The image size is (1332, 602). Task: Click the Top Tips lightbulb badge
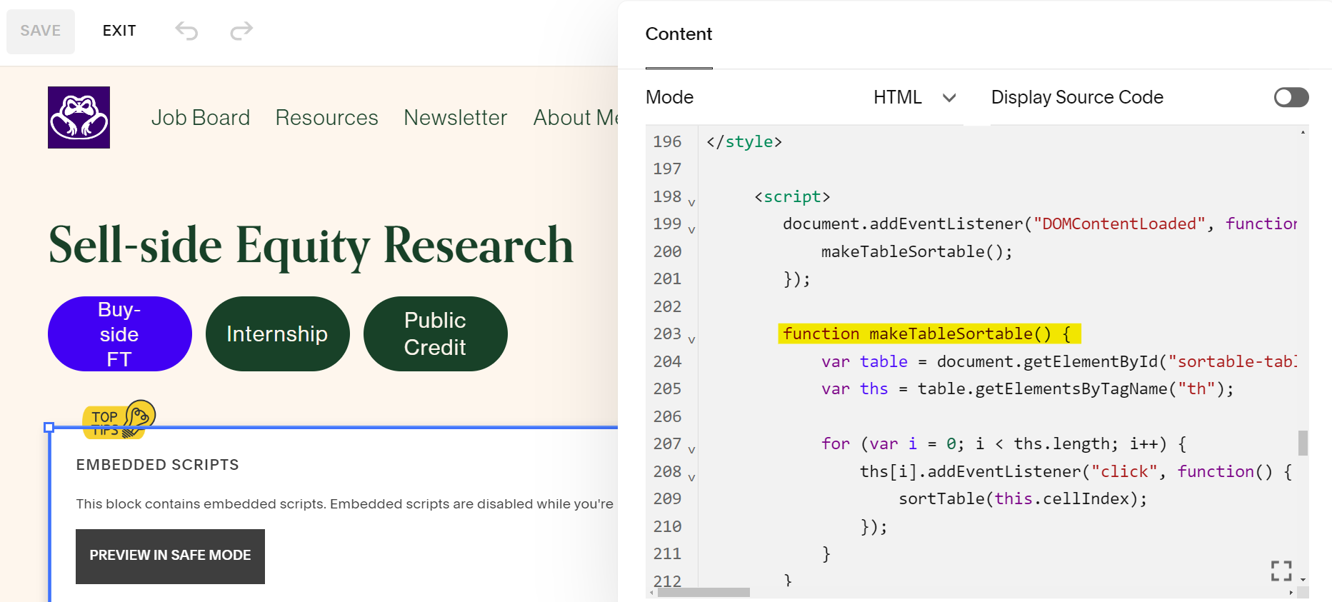pyautogui.click(x=119, y=418)
